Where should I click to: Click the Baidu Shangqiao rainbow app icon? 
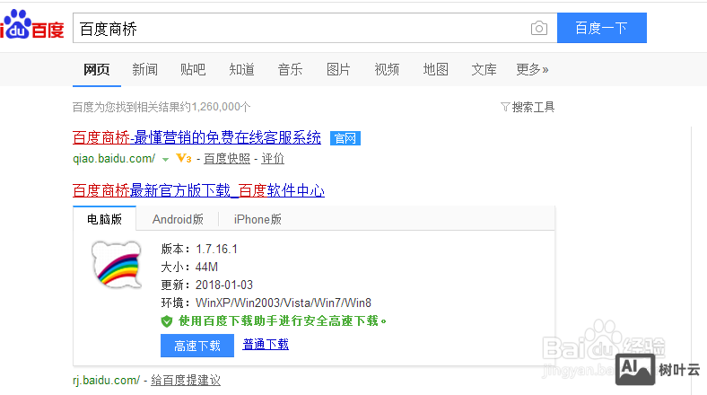[118, 265]
